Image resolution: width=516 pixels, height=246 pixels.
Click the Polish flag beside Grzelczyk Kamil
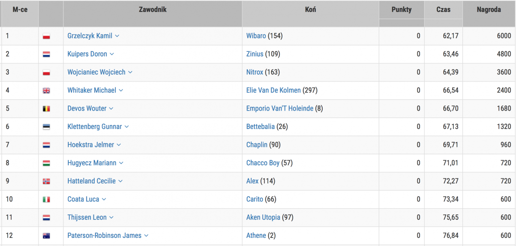coord(46,36)
